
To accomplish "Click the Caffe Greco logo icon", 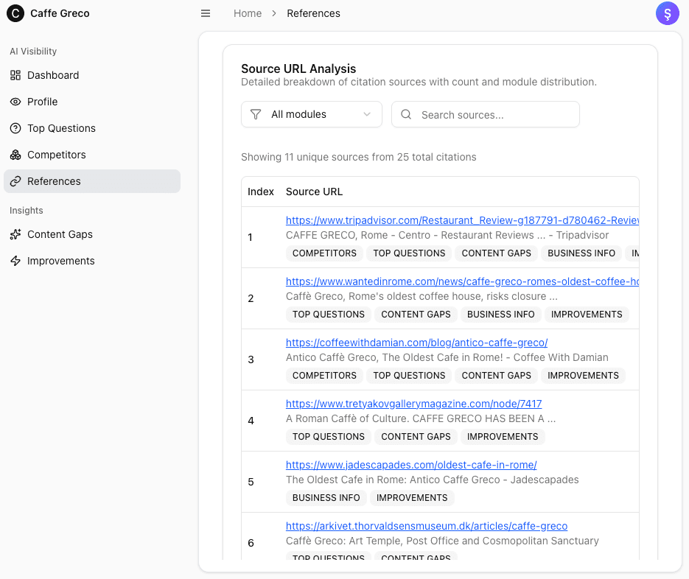I will 15,13.
